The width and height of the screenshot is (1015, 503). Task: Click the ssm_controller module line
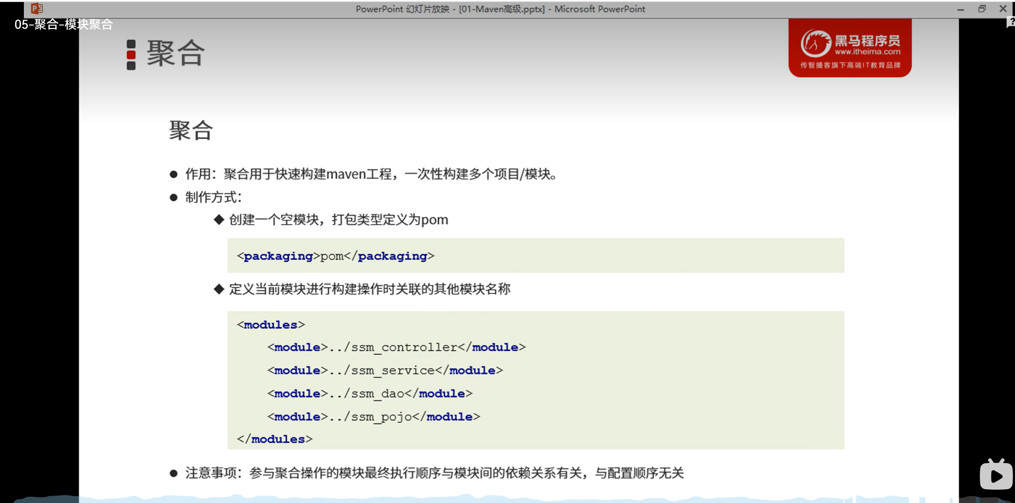(396, 347)
